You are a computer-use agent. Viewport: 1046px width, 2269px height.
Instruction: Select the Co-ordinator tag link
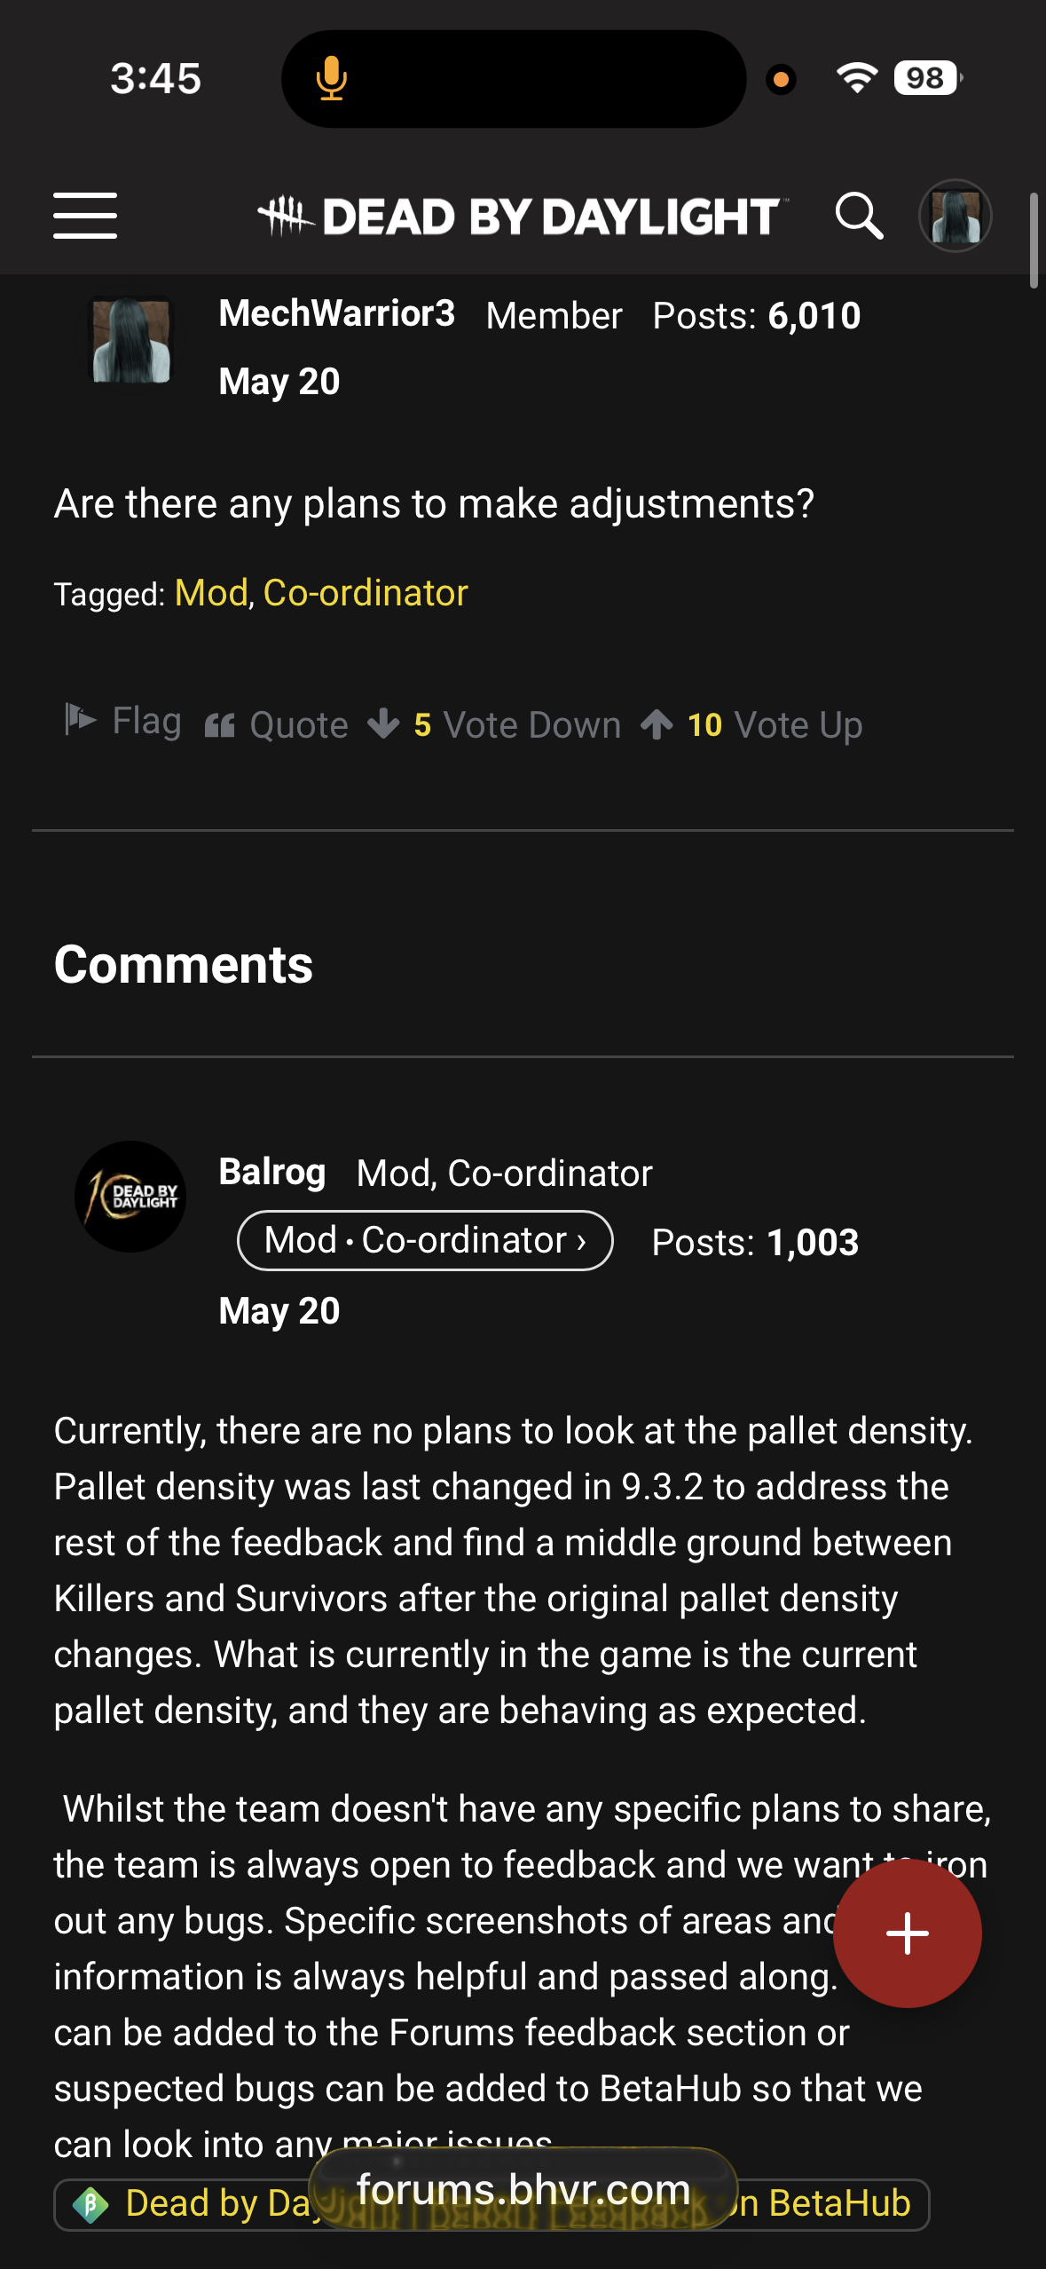click(366, 593)
